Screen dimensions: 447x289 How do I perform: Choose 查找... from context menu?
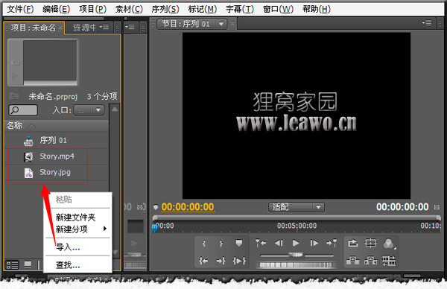(x=68, y=265)
